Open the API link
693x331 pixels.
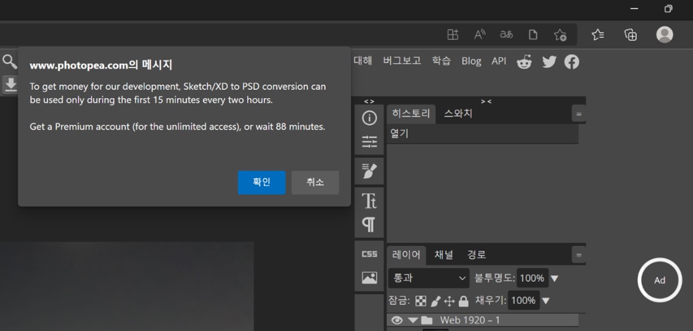pyautogui.click(x=499, y=61)
